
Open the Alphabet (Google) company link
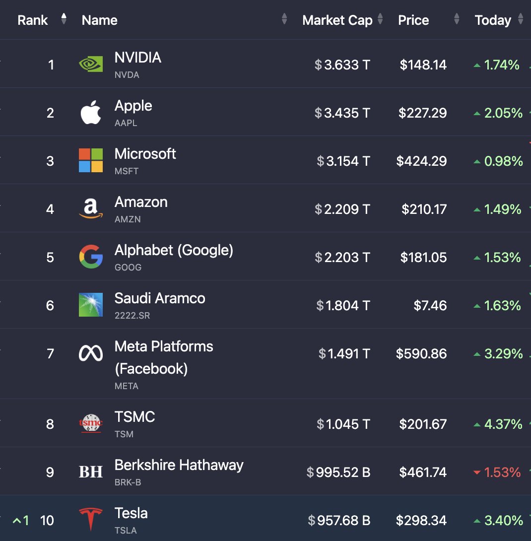[174, 250]
